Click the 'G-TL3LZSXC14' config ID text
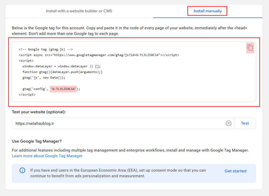 click(x=63, y=89)
